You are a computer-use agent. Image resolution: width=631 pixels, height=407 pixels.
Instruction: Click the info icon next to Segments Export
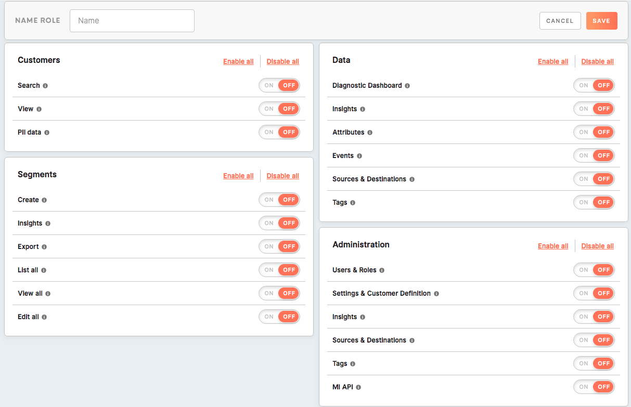coord(44,247)
